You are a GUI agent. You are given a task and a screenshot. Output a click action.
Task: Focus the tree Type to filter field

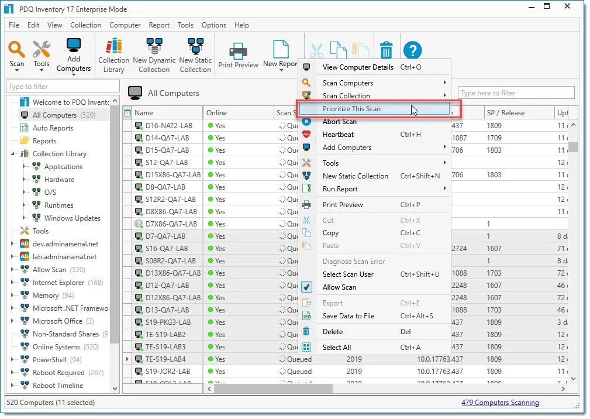(63, 86)
